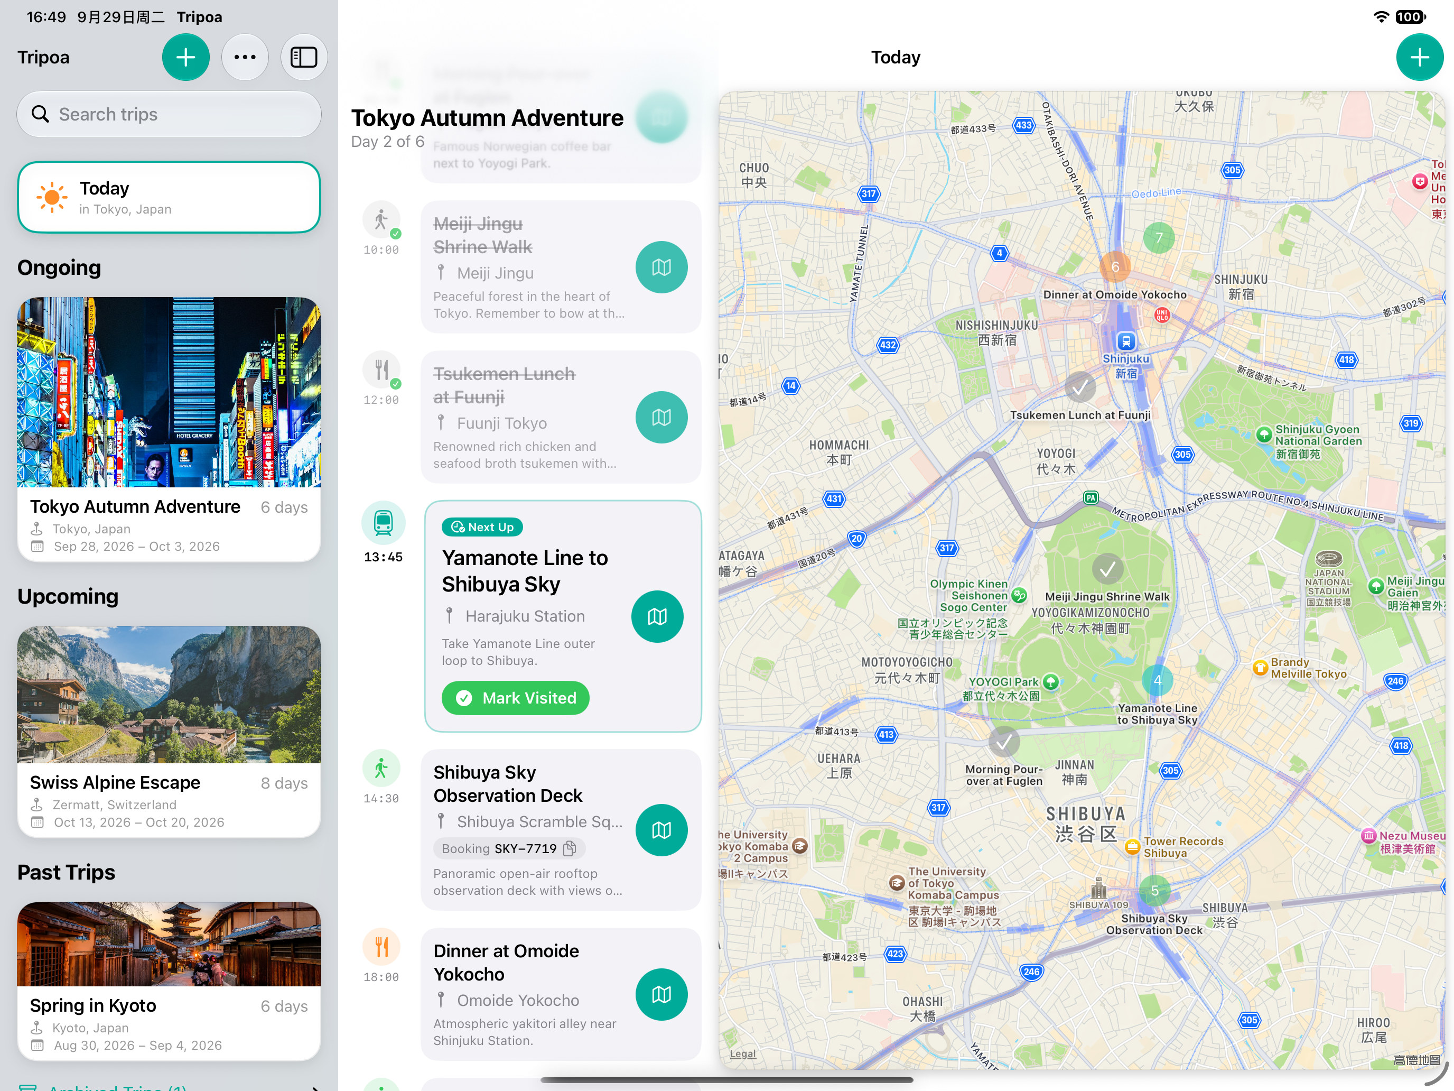This screenshot has width=1454, height=1091.
Task: Tap the dining icon at 18:00
Action: tap(381, 947)
